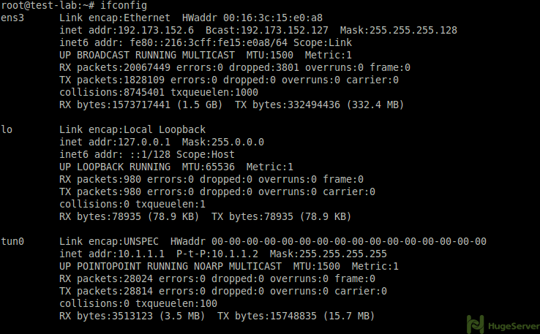Select the ens3 interface name
Viewport: 540px width, 334px height.
12,18
